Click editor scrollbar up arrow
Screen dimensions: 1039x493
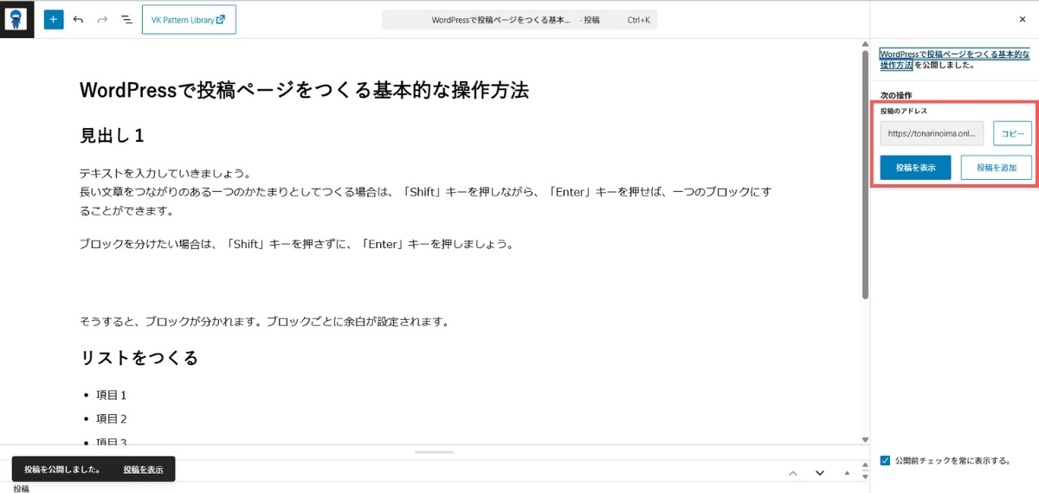click(x=865, y=43)
